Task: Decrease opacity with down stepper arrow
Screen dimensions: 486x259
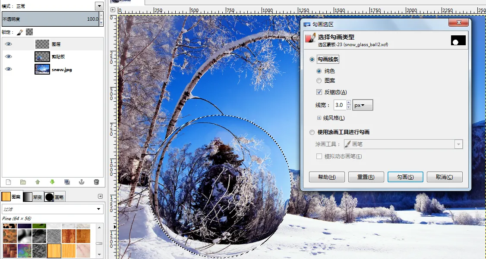Action: point(101,22)
